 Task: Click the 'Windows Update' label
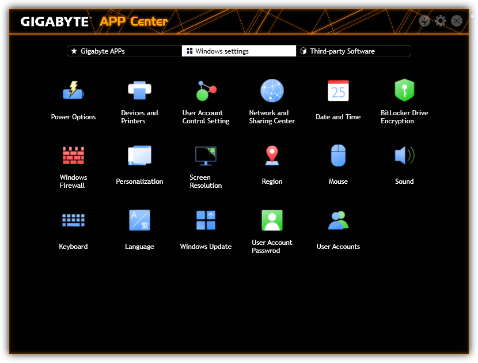point(206,247)
